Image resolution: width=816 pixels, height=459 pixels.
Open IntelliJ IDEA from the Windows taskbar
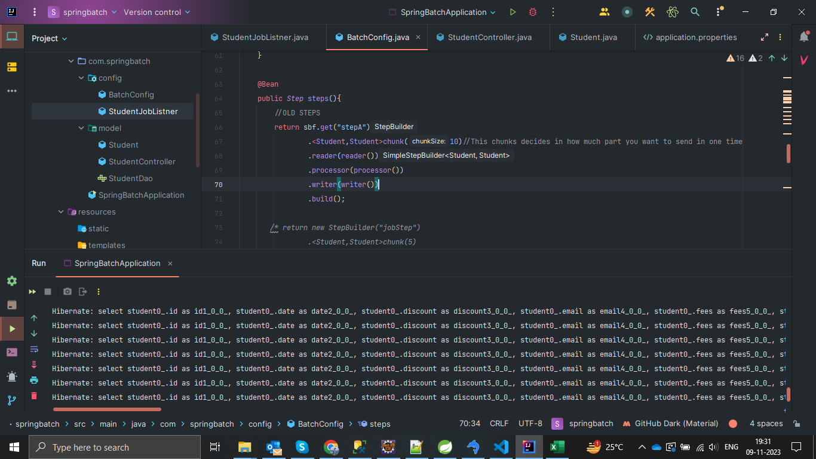[529, 447]
